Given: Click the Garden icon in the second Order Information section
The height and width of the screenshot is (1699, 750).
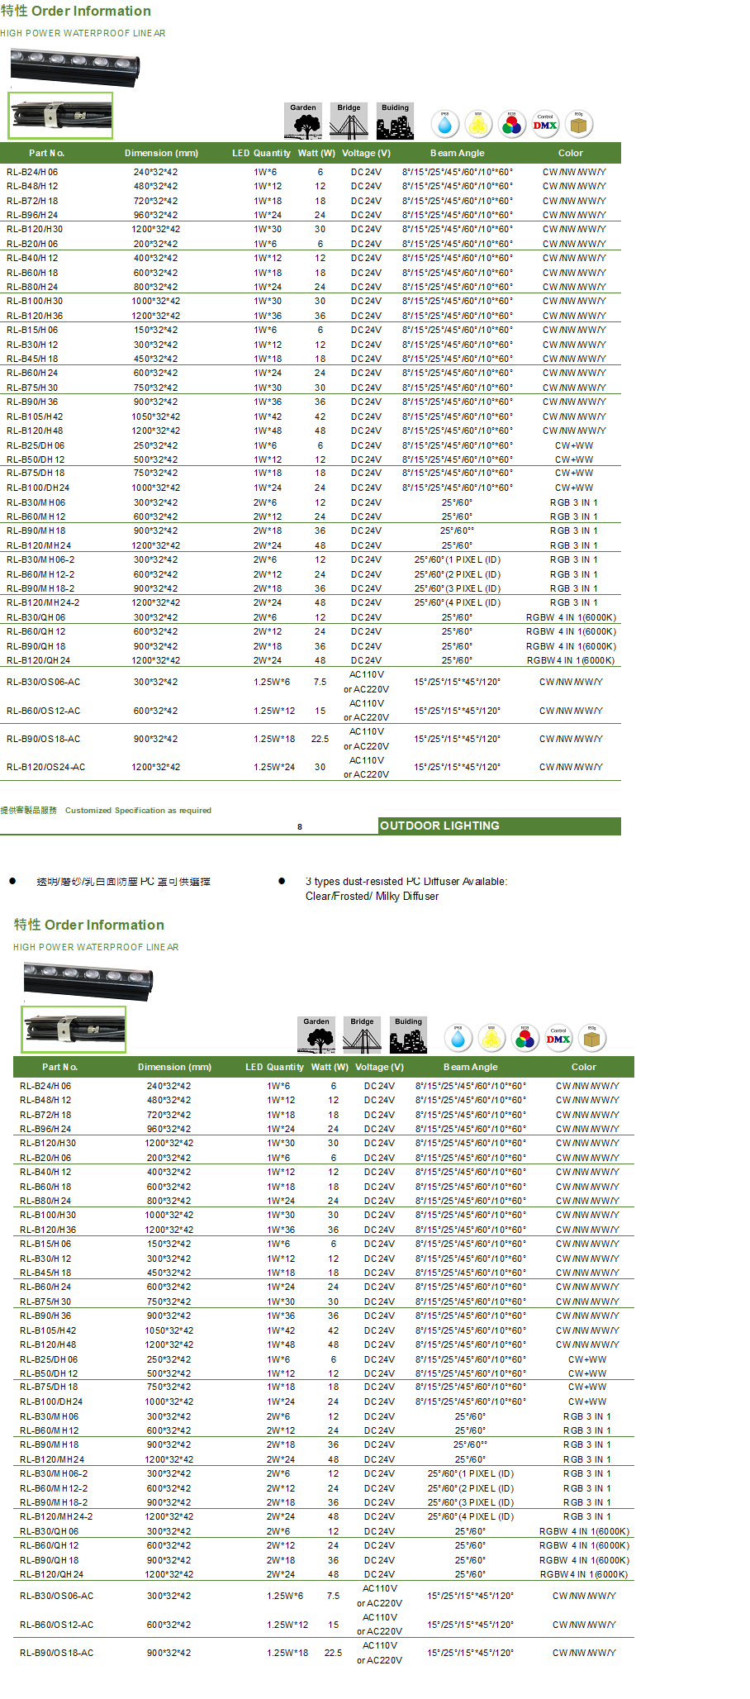Looking at the screenshot, I should [316, 1035].
